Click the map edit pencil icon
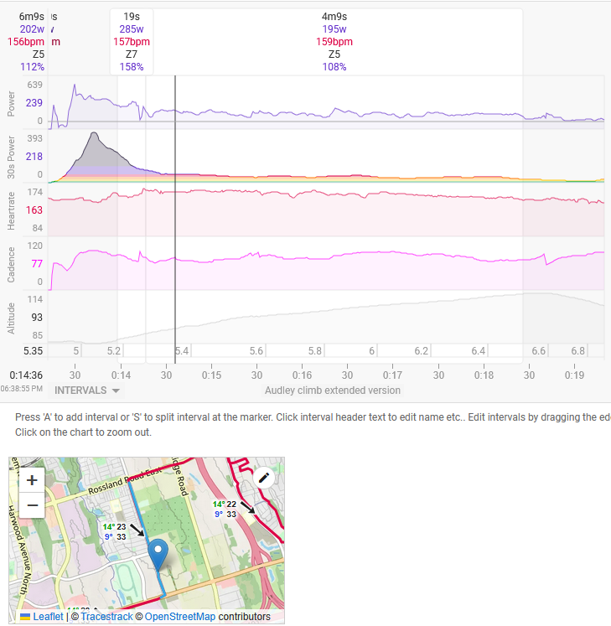611x626 pixels. [x=263, y=478]
